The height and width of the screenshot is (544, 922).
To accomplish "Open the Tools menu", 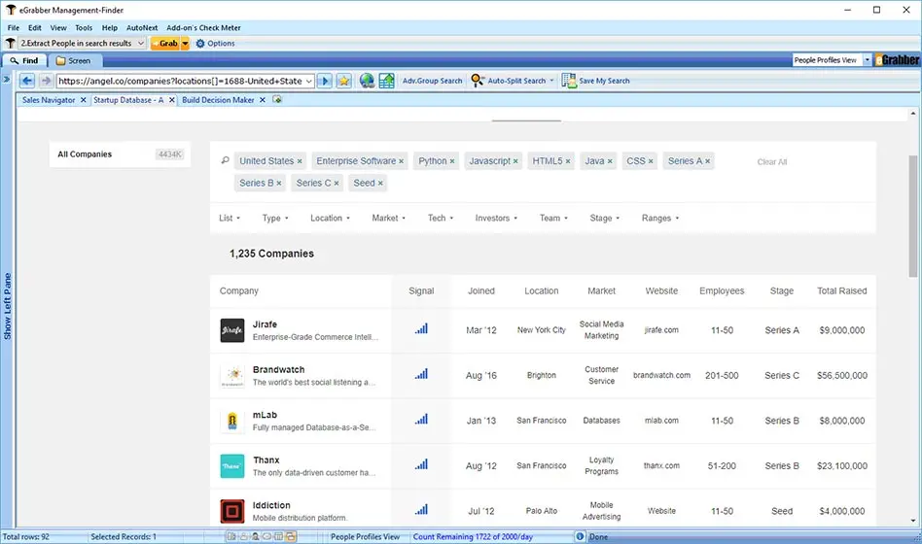I will click(x=84, y=27).
